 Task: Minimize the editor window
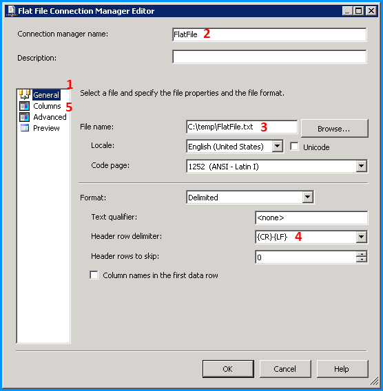point(347,11)
